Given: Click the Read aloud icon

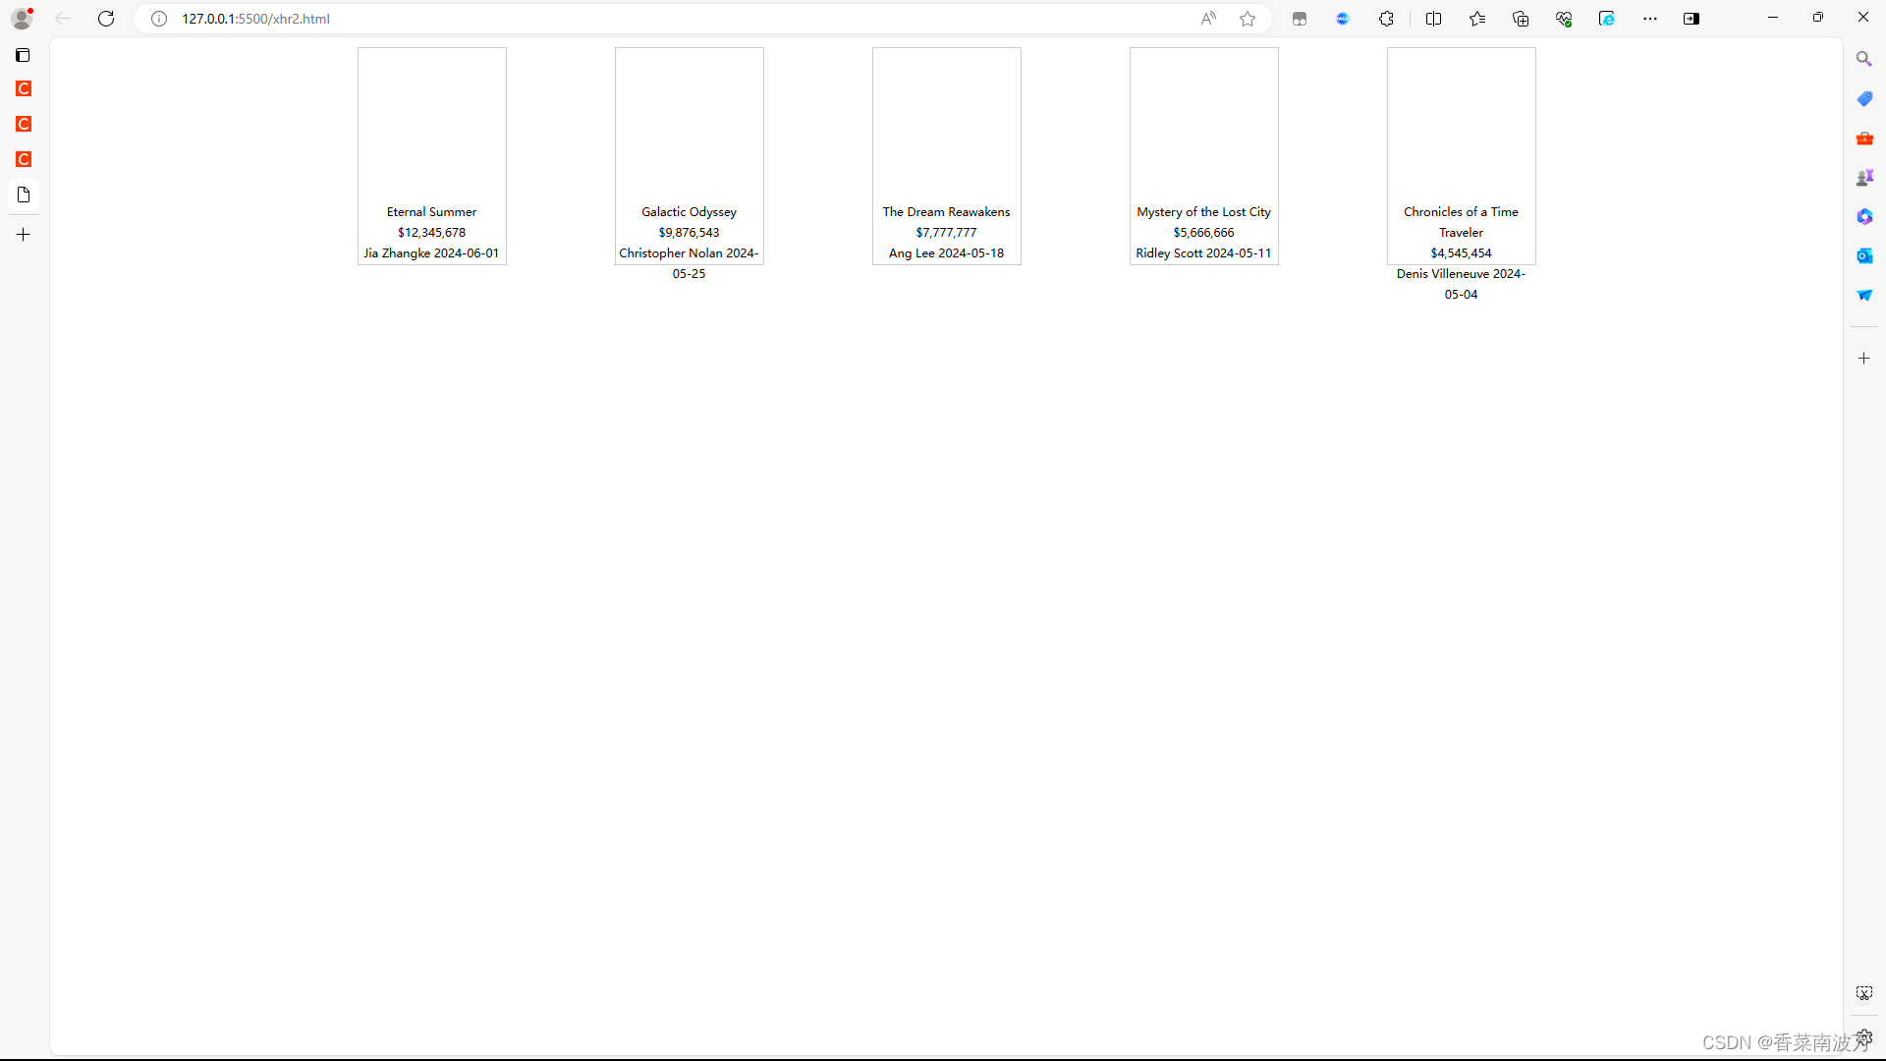Looking at the screenshot, I should [1208, 19].
